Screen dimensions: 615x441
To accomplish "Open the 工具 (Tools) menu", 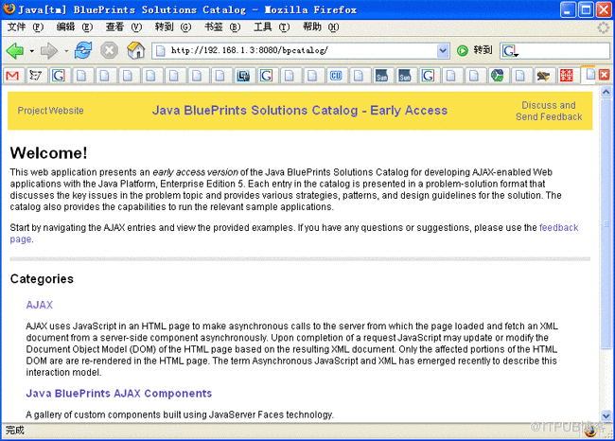I will click(272, 27).
